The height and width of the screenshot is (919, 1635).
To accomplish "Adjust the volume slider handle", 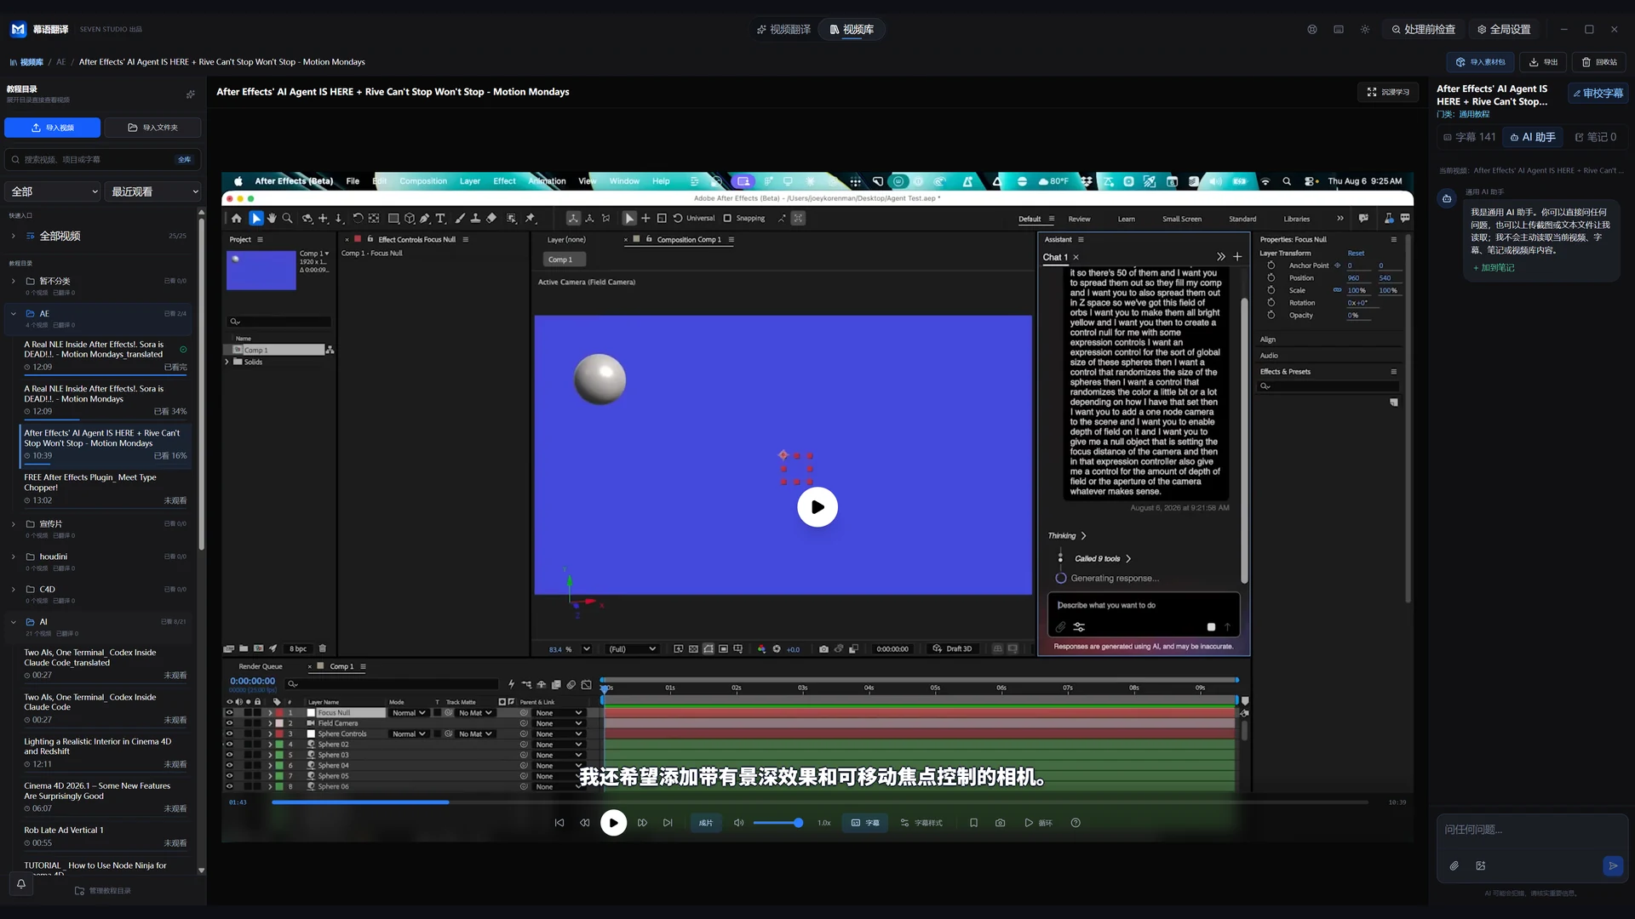I will (798, 823).
